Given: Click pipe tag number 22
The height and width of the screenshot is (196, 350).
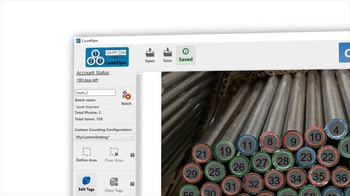Looking at the screenshot, I should [328, 156].
